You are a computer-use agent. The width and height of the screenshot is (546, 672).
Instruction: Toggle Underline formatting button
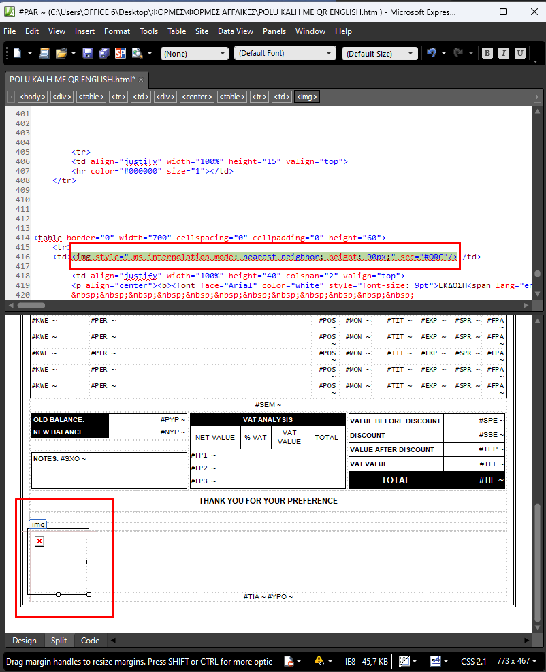[x=520, y=53]
